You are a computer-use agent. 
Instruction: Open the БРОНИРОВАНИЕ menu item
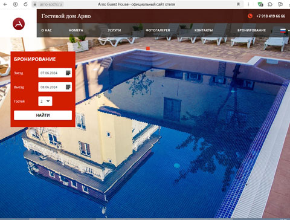point(251,30)
